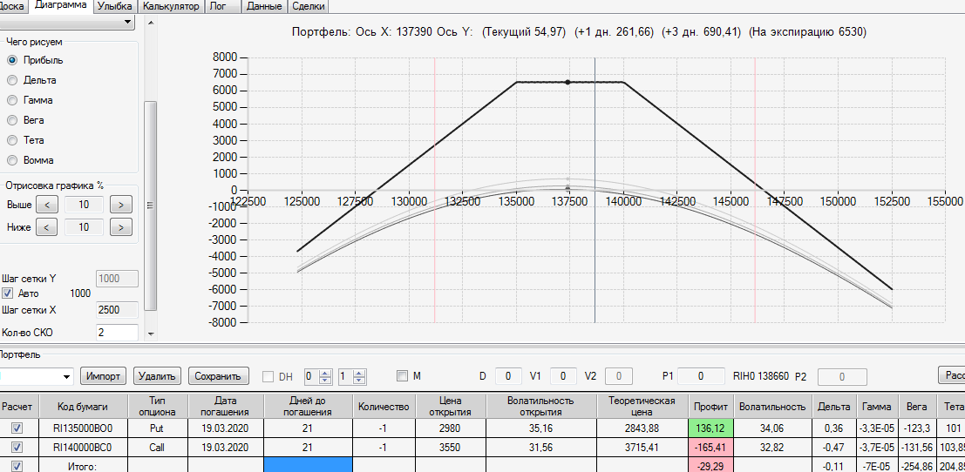Open the Улыбка tab
Image resolution: width=965 pixels, height=472 pixels.
[115, 7]
